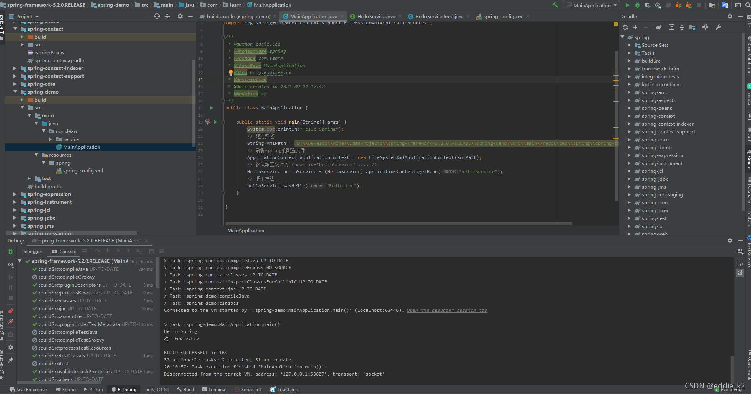Open the Build tool window button
Image resolution: width=751 pixels, height=394 pixels.
point(185,389)
